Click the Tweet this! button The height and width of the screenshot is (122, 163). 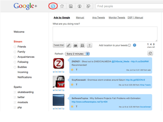[x=59, y=45]
